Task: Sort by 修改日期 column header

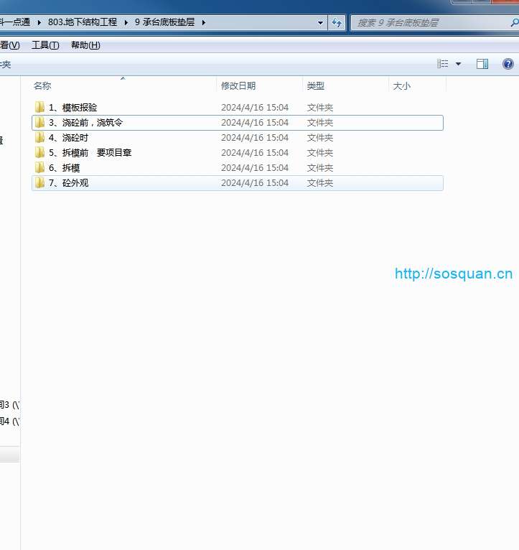Action: pyautogui.click(x=238, y=85)
